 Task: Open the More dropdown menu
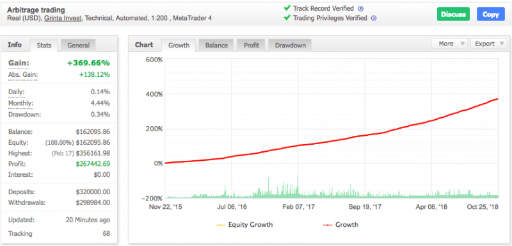click(450, 44)
